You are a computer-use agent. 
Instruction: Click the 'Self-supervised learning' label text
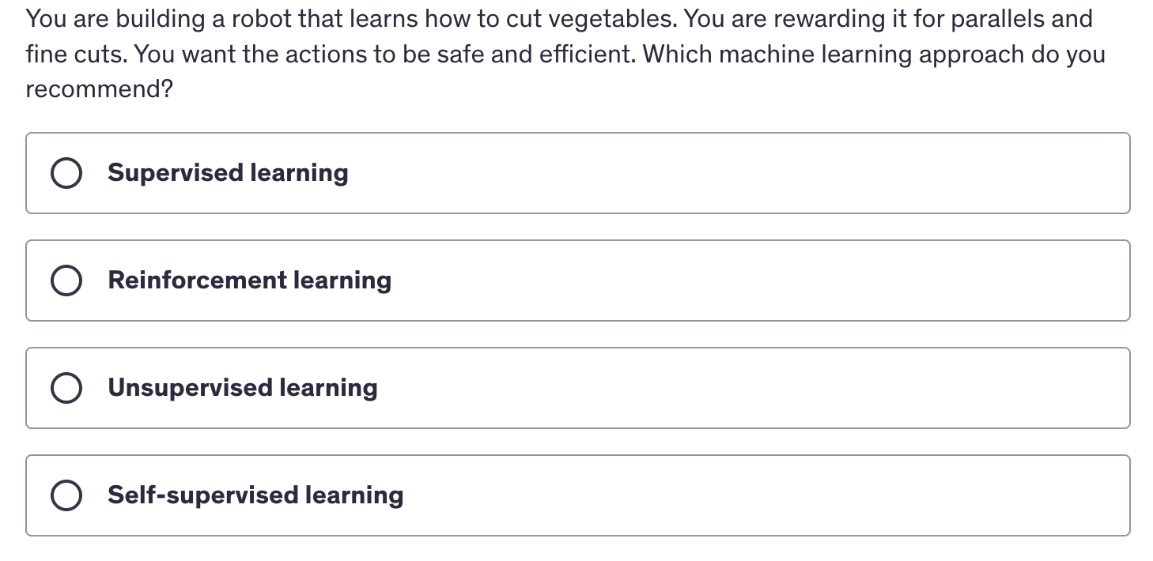click(x=255, y=495)
